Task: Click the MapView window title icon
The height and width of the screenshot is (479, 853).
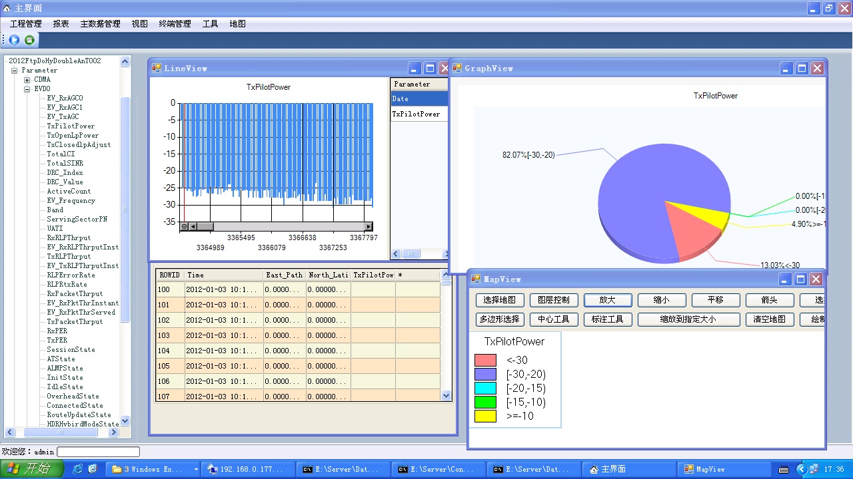Action: point(476,279)
